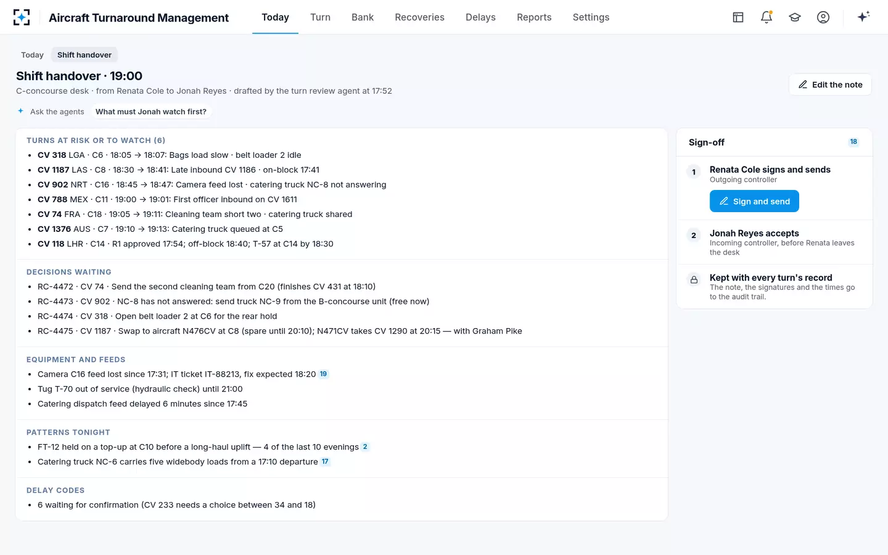Ask 'What must Jonah watch first?'
Screen dimensions: 888x555
(x=151, y=112)
